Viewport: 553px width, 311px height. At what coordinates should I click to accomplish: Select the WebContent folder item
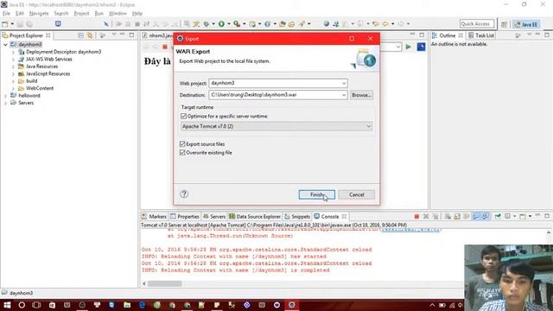click(x=40, y=88)
